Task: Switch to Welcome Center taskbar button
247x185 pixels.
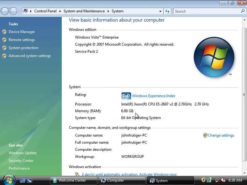Action: [73, 180]
